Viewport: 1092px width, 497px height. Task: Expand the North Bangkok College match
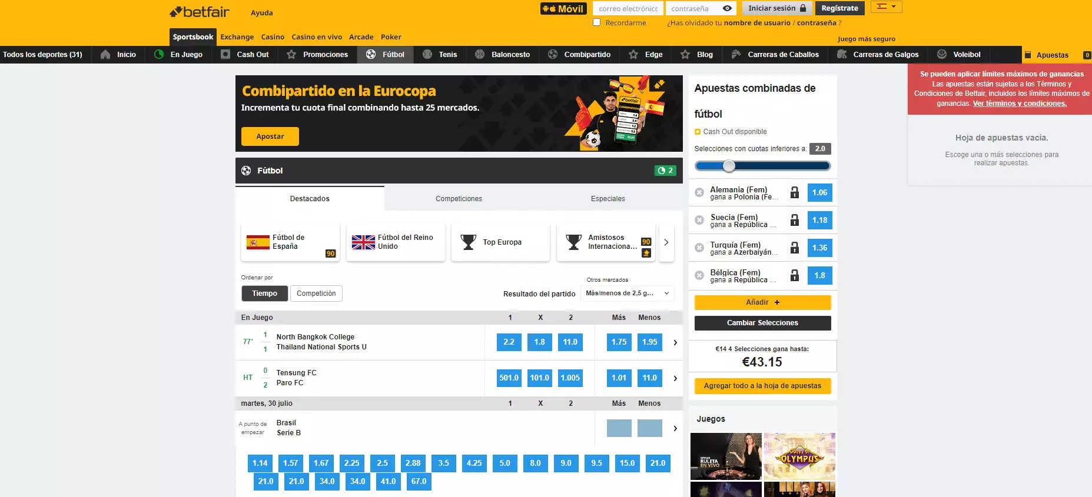675,342
